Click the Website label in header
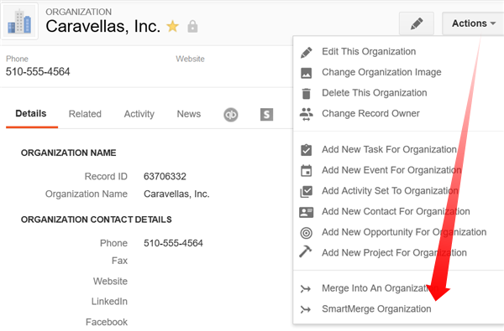Screen dimensions: 504x331 190,59
